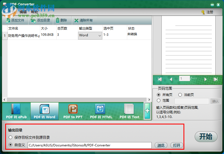Click the 大小 column header
This screenshot has width=224, height=154.
point(48,28)
